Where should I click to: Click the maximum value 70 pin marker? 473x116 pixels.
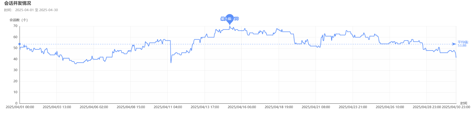[230, 19]
